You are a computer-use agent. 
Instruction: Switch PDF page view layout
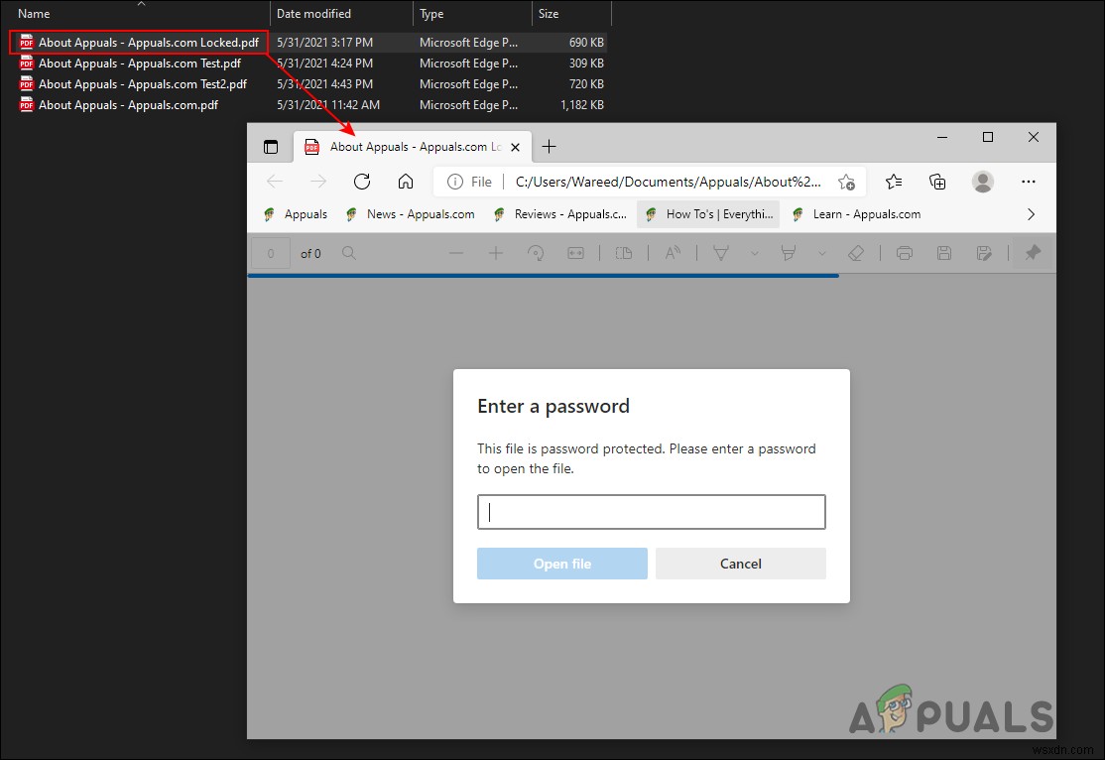(624, 253)
